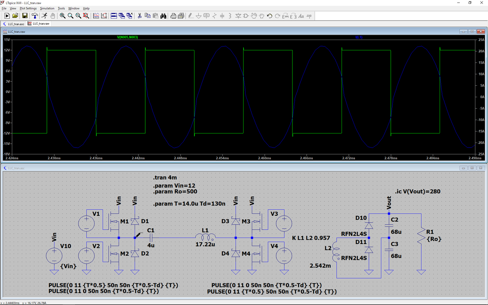Select the Place Ground tool
The width and height of the screenshot is (488, 305).
tap(199, 16)
